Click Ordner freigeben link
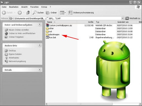This screenshot has width=142, height=106. click(16, 37)
